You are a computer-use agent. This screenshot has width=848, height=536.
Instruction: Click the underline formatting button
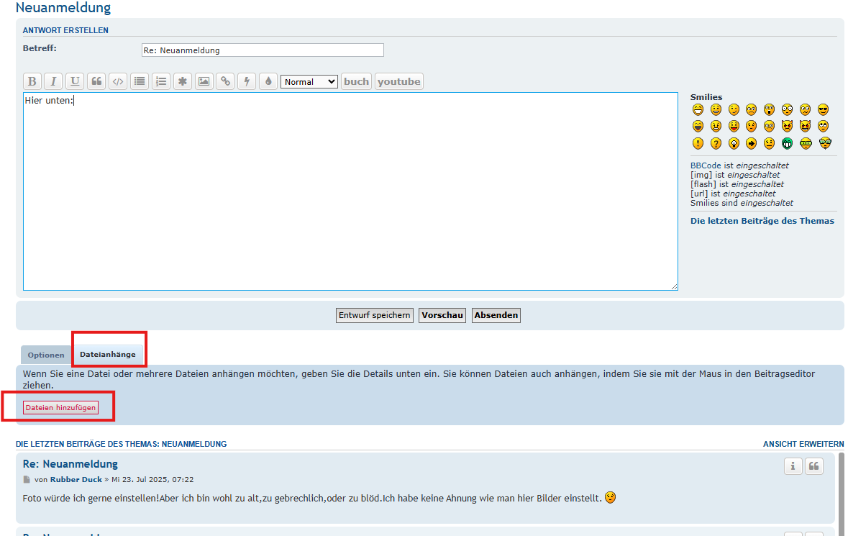coord(75,81)
